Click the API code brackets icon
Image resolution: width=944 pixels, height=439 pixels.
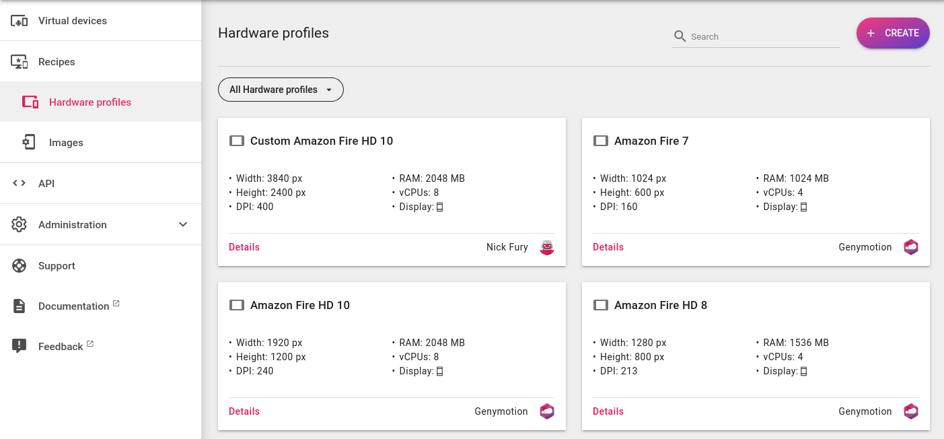coord(20,183)
